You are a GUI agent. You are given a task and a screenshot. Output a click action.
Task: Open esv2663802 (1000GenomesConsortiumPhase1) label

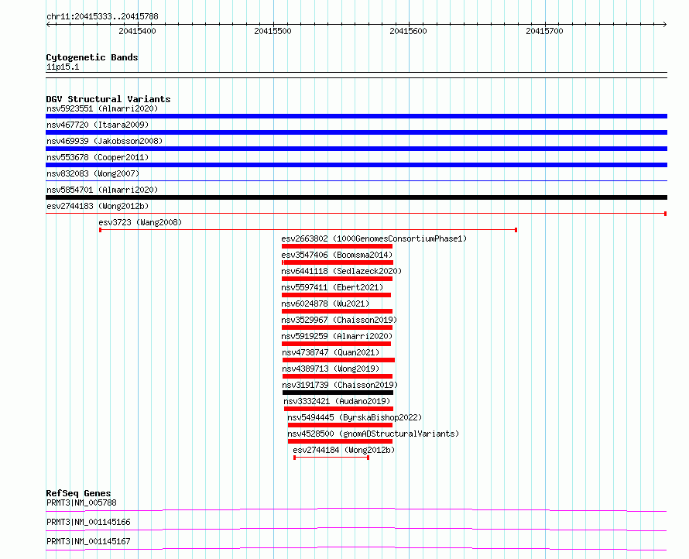(x=374, y=238)
